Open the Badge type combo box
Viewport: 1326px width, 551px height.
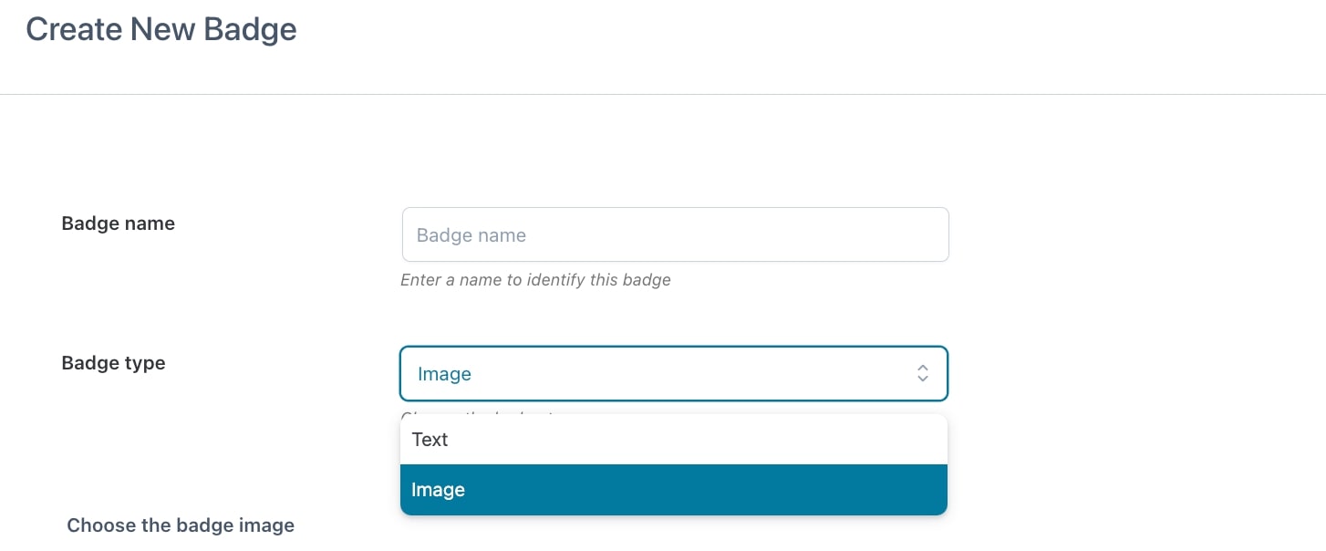[x=674, y=373]
